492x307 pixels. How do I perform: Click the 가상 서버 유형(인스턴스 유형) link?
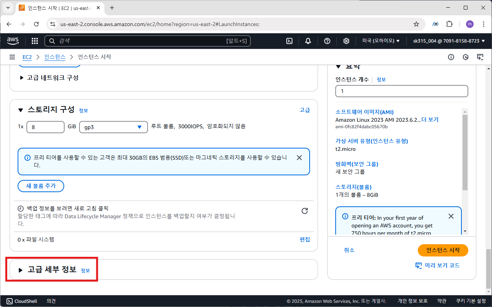[372, 141]
